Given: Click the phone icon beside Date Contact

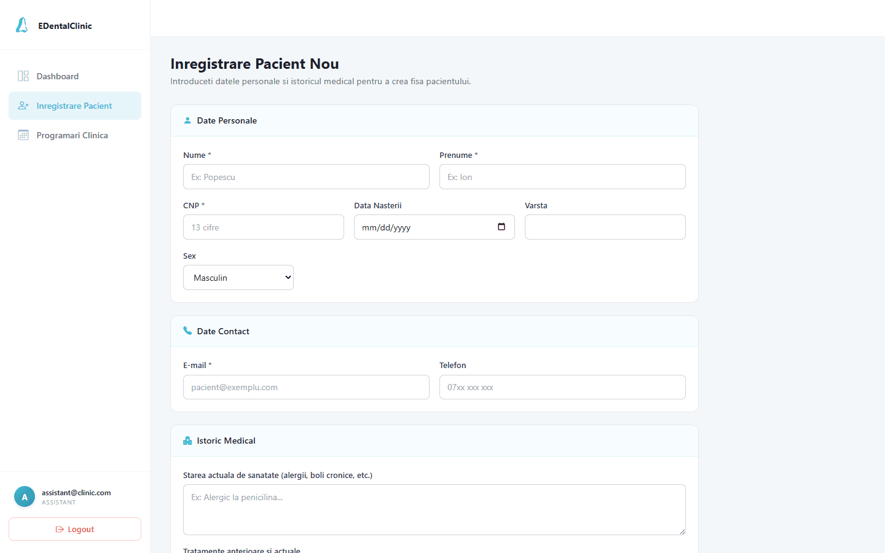Looking at the screenshot, I should click(x=187, y=331).
